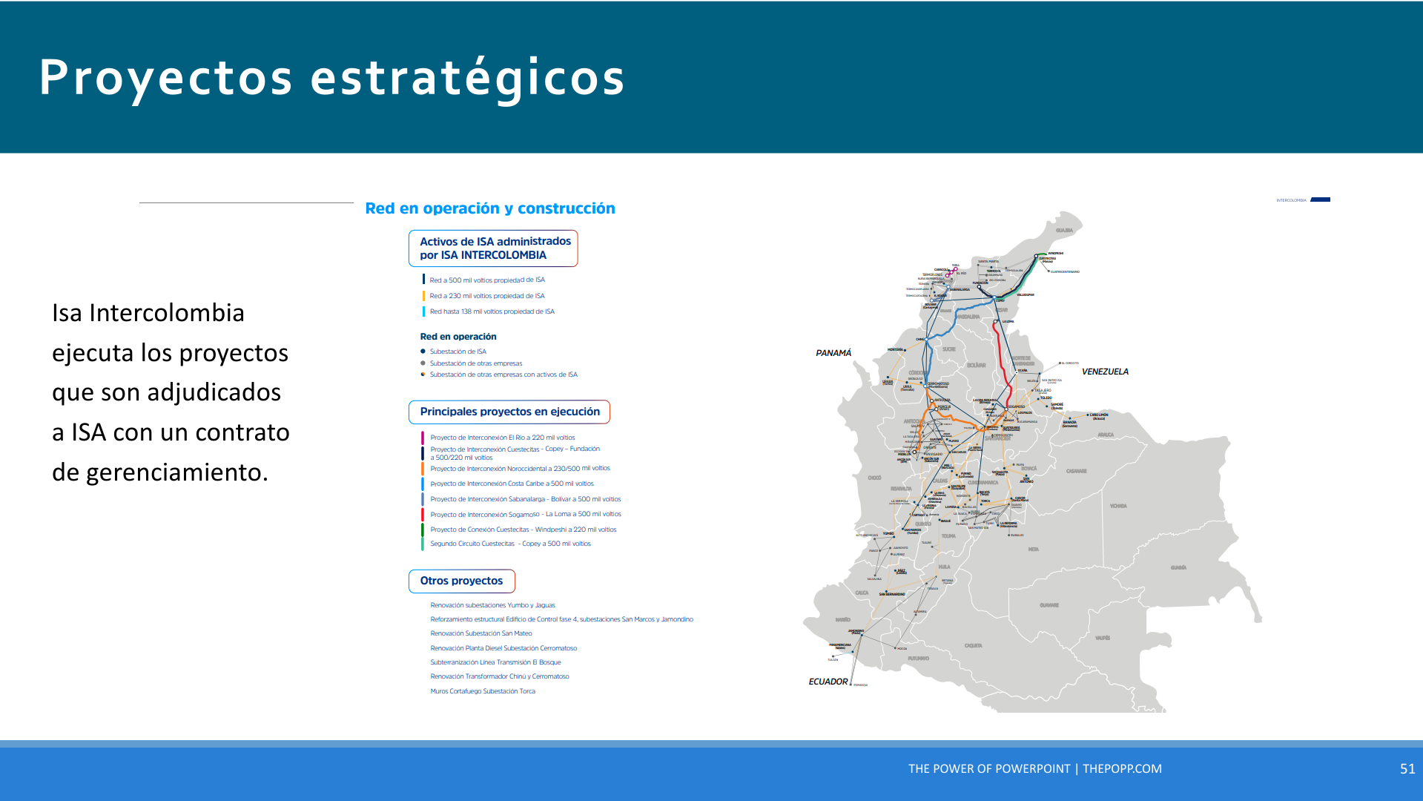Click the 'ECUADOR' label on the map

pos(828,682)
